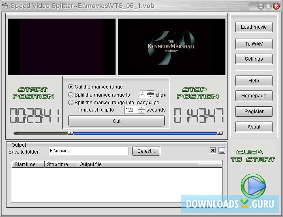This screenshot has height=217, width=283.
Task: Click the Cut button
Action: tap(116, 121)
